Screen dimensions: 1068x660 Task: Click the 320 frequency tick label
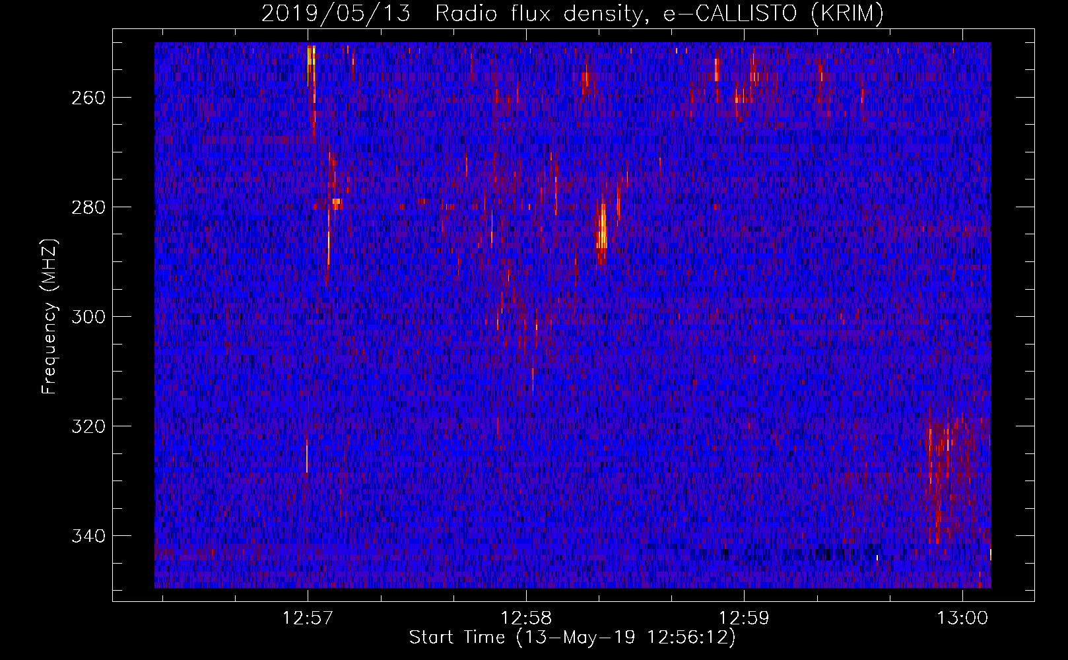pyautogui.click(x=88, y=426)
